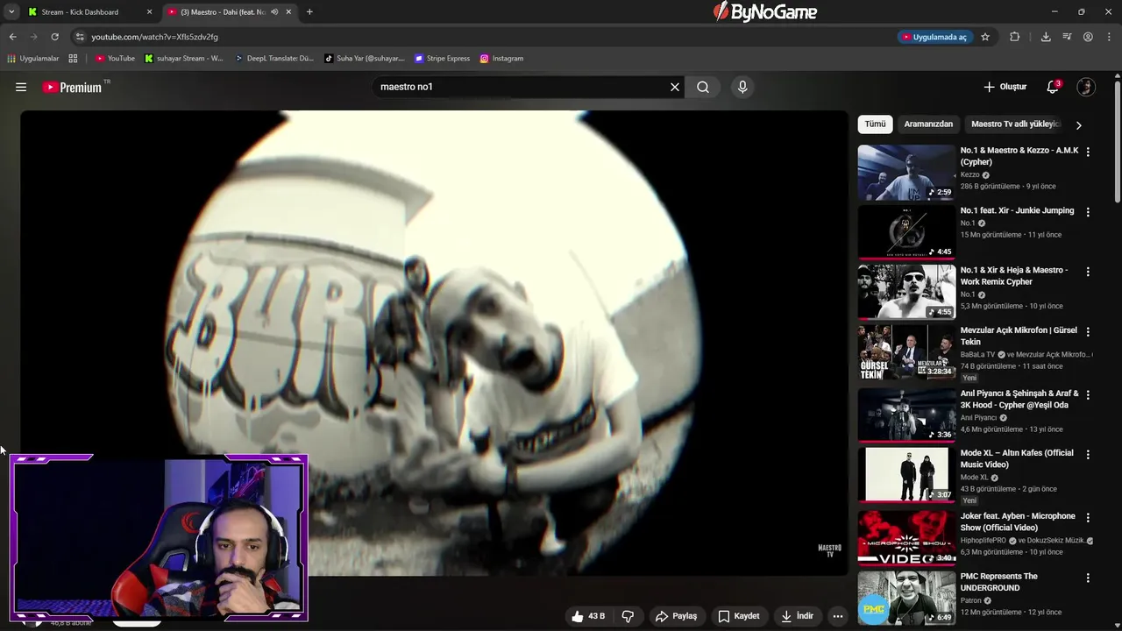Open notifications bell
1122x631 pixels.
[x=1053, y=87]
